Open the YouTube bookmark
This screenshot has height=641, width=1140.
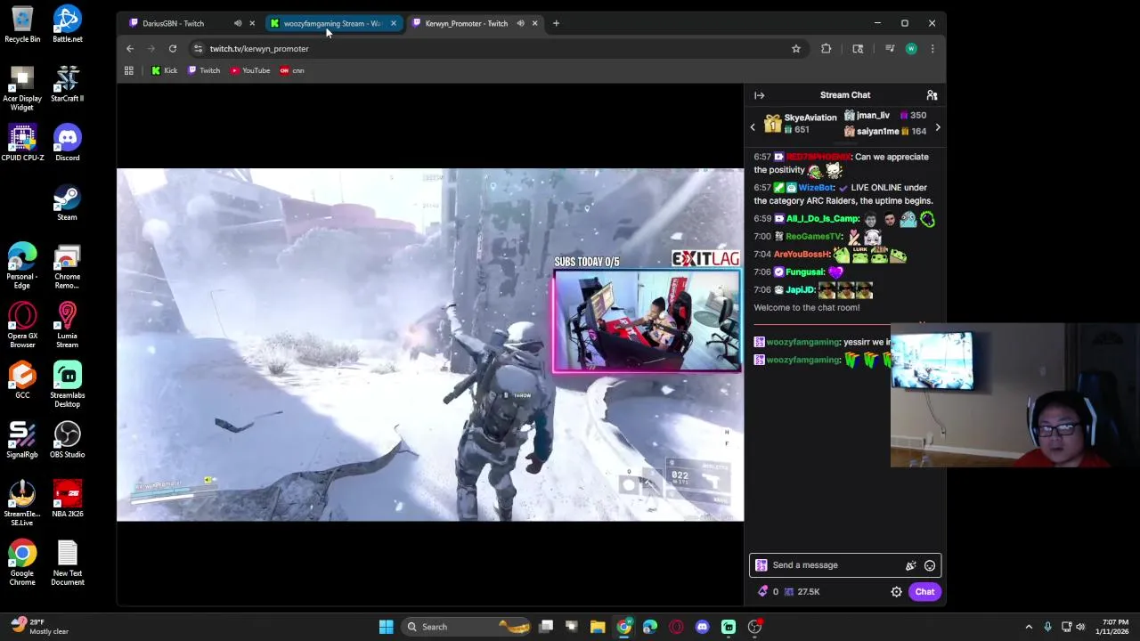click(x=250, y=71)
